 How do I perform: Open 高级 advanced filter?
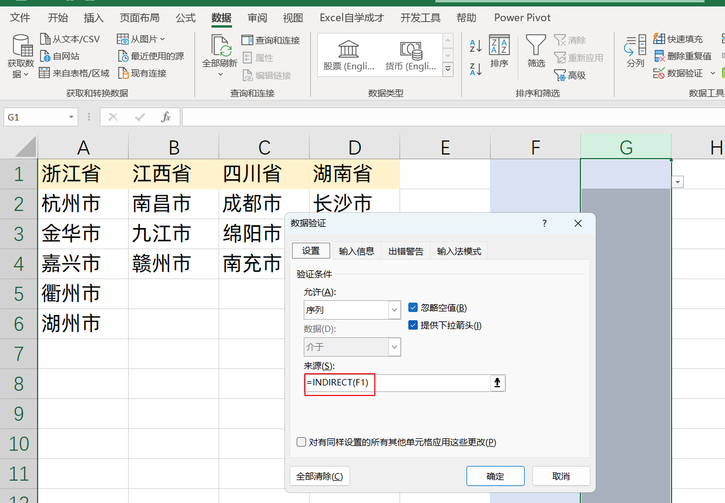point(570,75)
